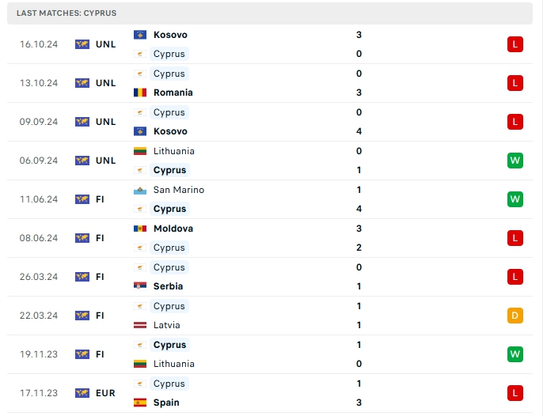Click the 26.03.24 match date

[x=39, y=277]
